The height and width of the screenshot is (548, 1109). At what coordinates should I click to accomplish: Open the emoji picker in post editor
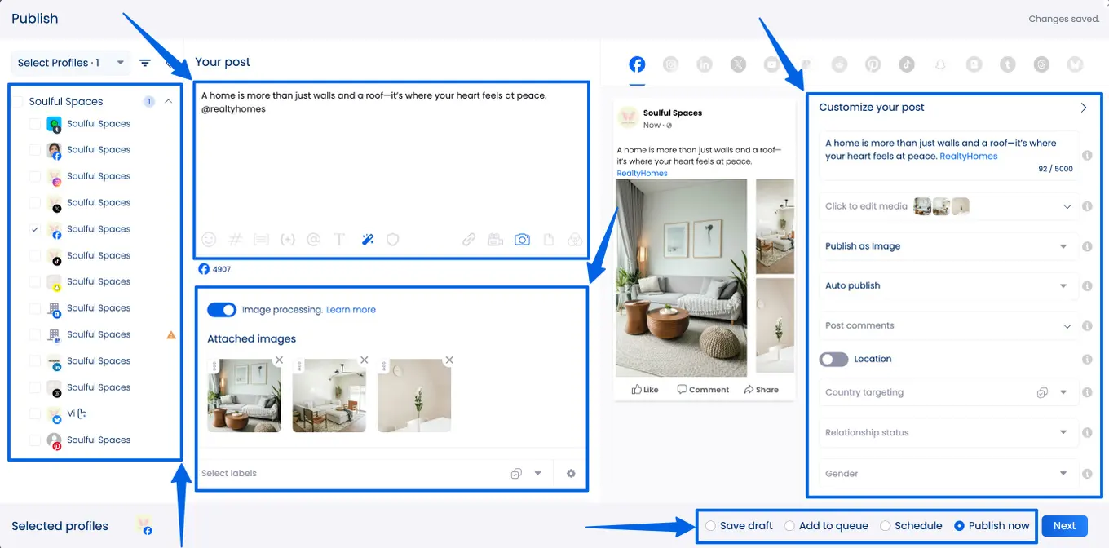click(210, 240)
